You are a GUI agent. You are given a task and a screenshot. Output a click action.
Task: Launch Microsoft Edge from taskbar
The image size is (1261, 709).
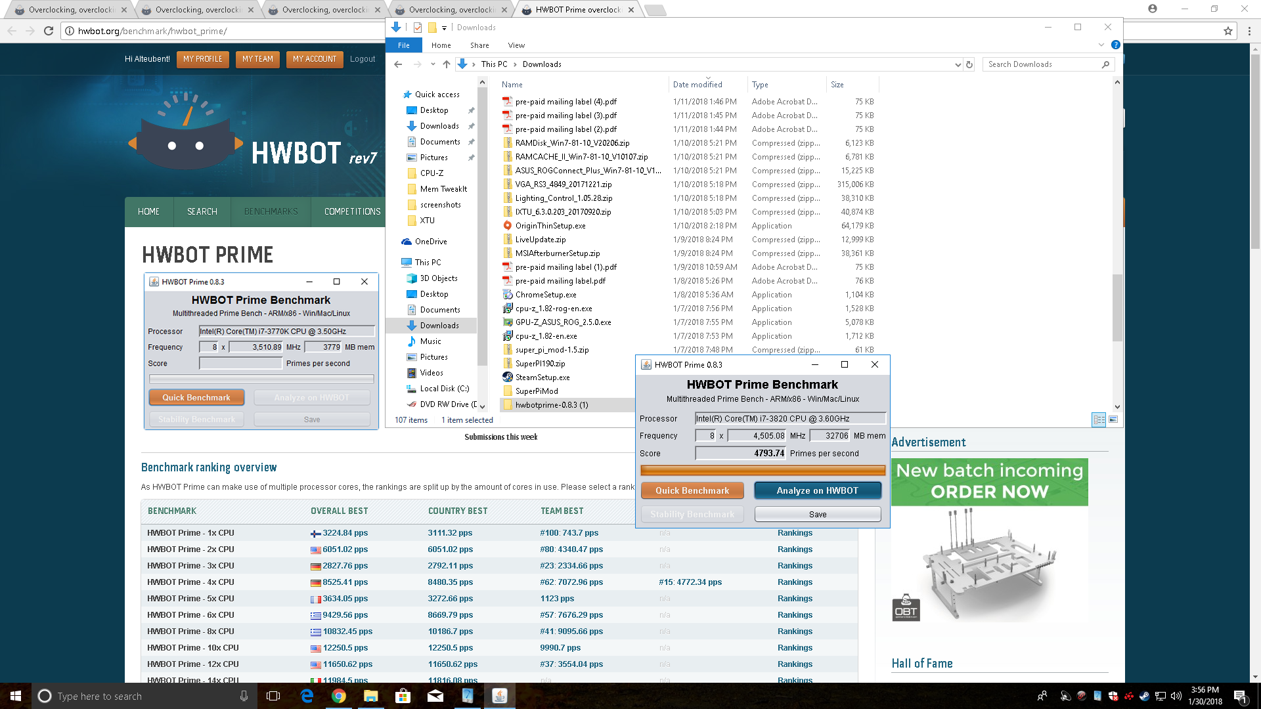307,696
